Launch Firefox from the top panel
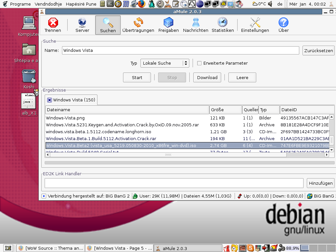The width and height of the screenshot is (336, 252). pos(142,4)
